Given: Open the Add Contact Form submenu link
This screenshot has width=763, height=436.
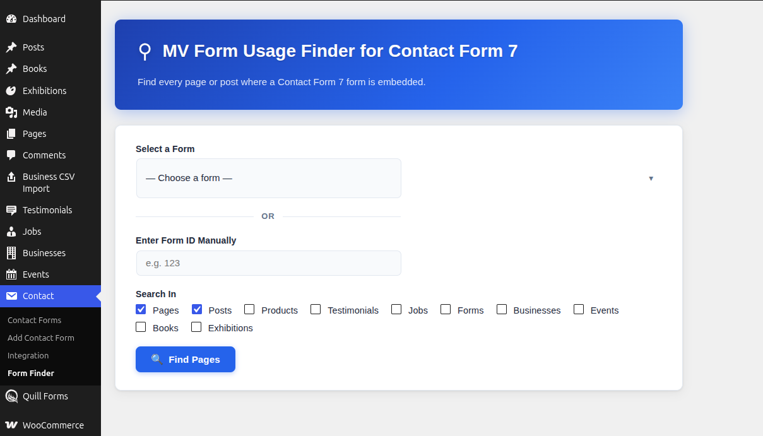Looking at the screenshot, I should [x=41, y=338].
